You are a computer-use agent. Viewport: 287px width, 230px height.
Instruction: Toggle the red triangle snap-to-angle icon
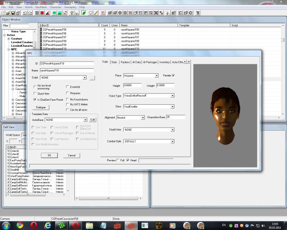coord(48,13)
